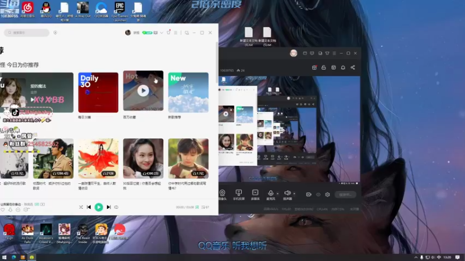This screenshot has height=261, width=465.
Task: Open playlist with 1286.4万 plays
Action: tap(53, 158)
